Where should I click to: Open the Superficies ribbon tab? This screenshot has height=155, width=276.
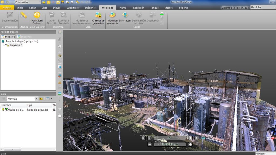(73, 8)
